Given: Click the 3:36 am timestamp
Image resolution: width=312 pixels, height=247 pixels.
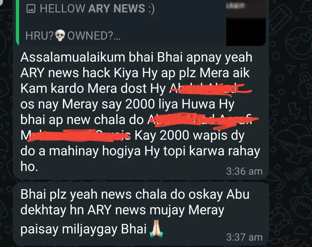Looking at the screenshot, I should coord(244,171).
